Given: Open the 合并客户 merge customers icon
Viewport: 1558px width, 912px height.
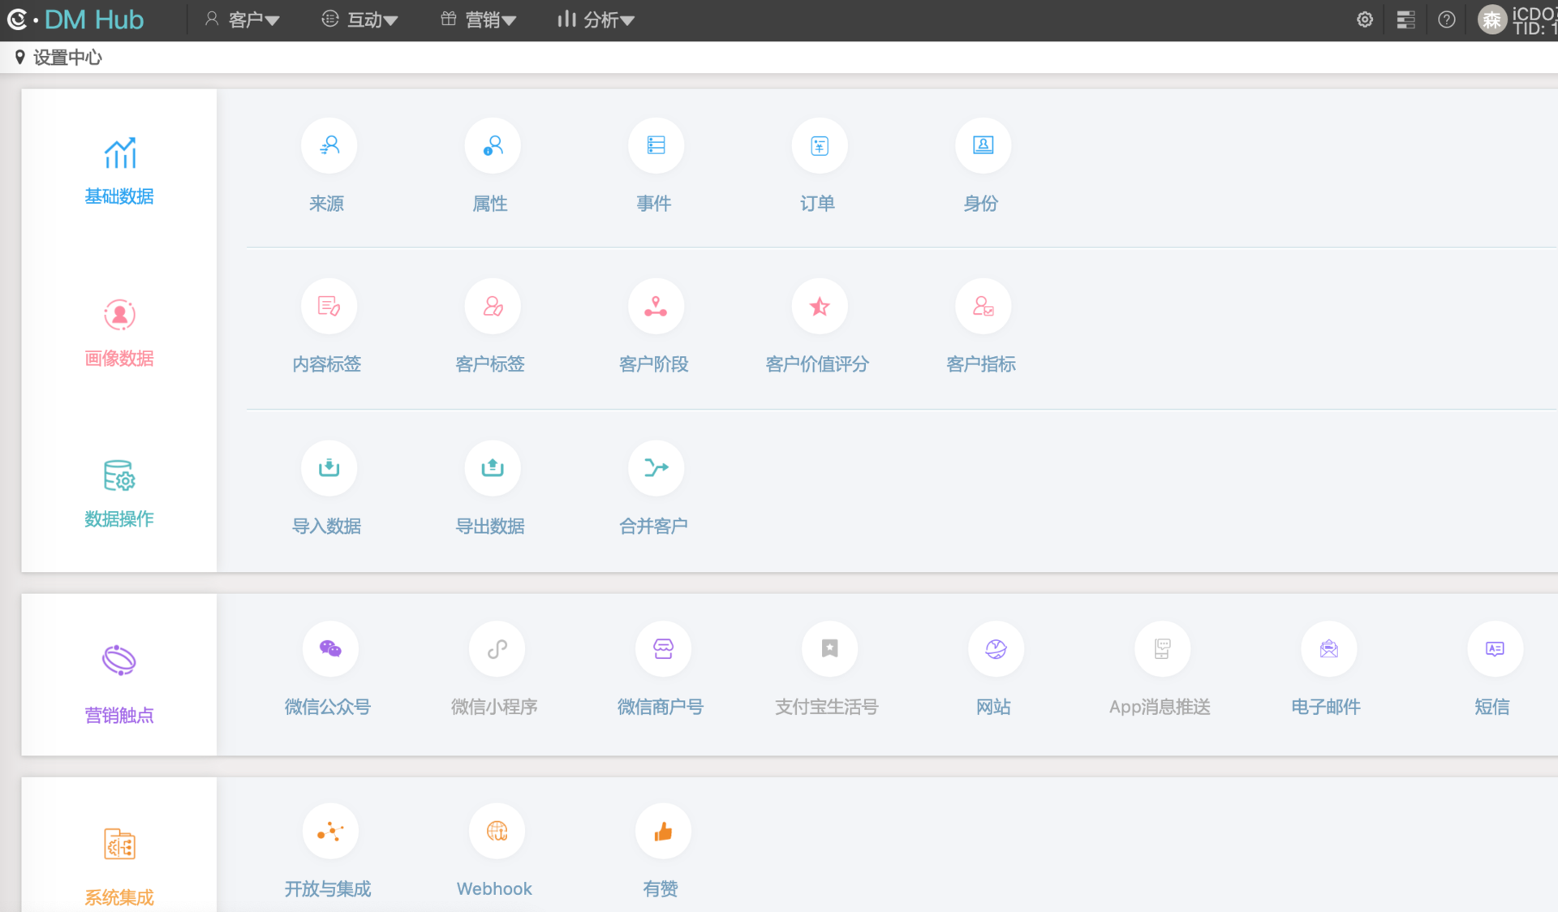Looking at the screenshot, I should (656, 468).
